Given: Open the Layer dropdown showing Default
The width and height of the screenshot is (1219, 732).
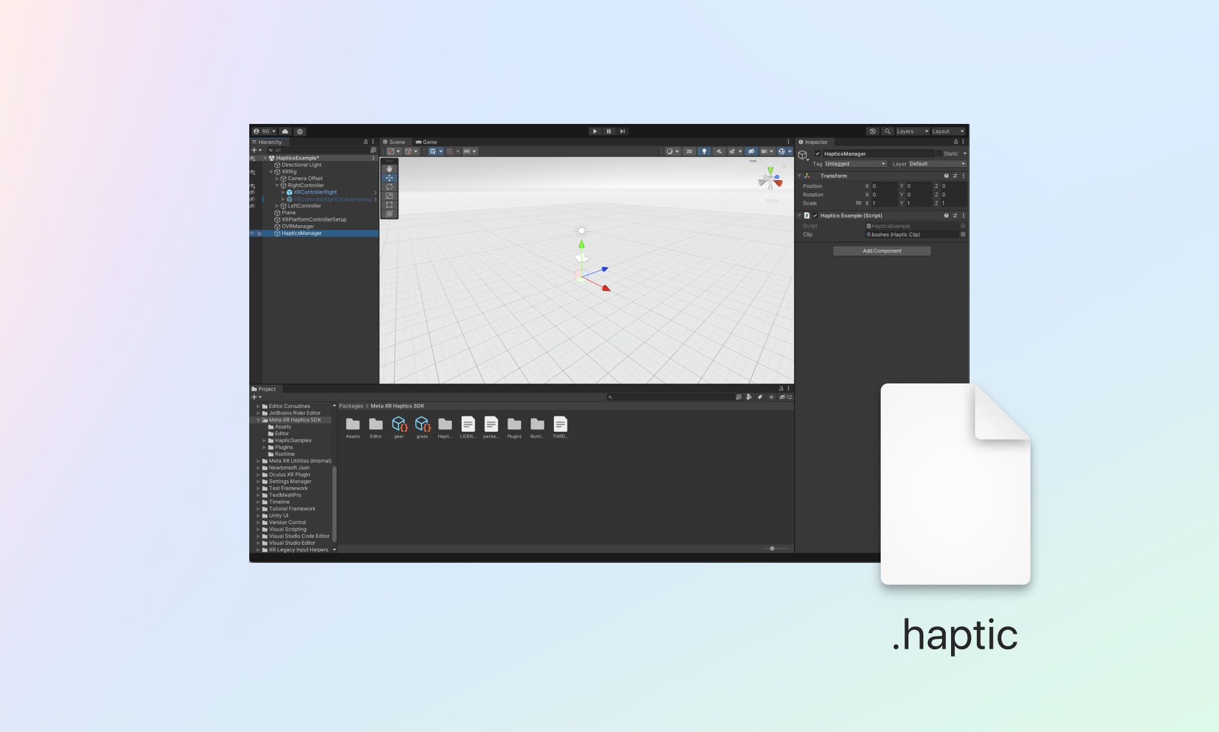Looking at the screenshot, I should [x=937, y=164].
